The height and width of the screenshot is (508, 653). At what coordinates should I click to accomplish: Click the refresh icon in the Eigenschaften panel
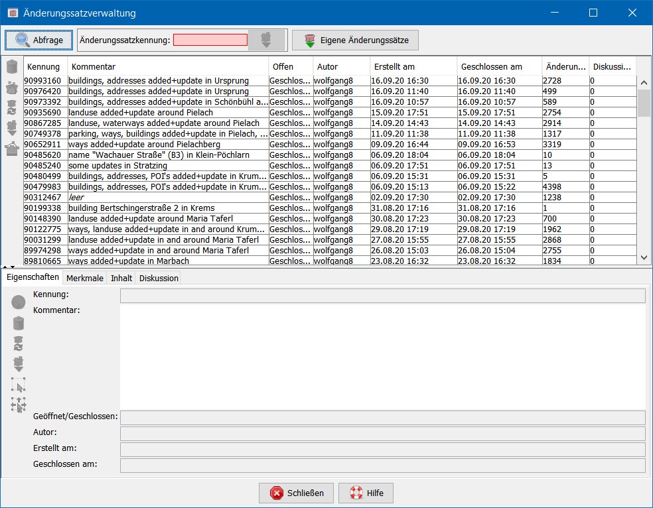[x=19, y=344]
